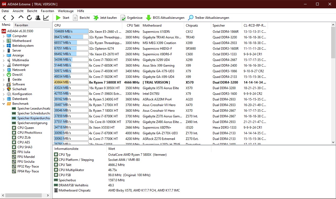Image resolution: width=336 pixels, height=199 pixels.
Task: Start the benchmark with green Start arrow
Action: (62, 18)
